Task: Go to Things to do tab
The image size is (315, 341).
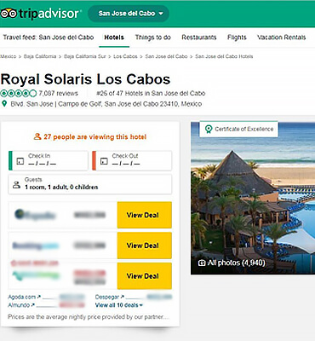Action: tap(153, 38)
